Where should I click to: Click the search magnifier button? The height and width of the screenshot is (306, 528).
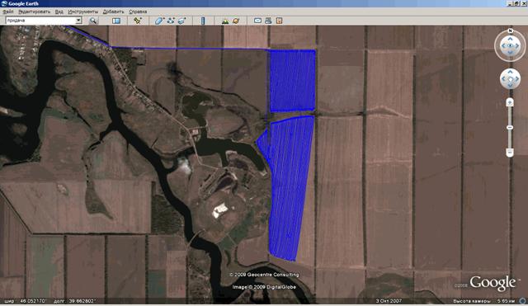(x=93, y=21)
